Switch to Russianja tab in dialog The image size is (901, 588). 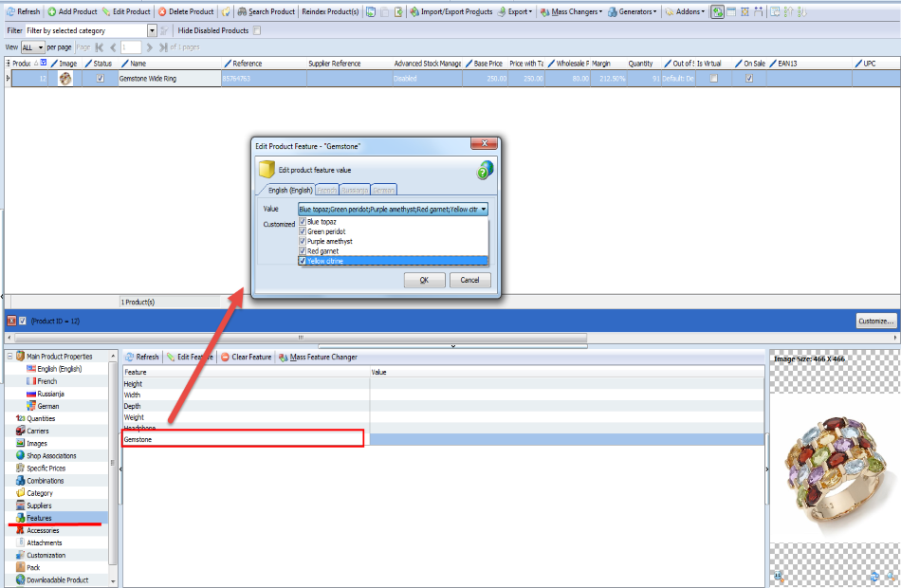coord(355,191)
